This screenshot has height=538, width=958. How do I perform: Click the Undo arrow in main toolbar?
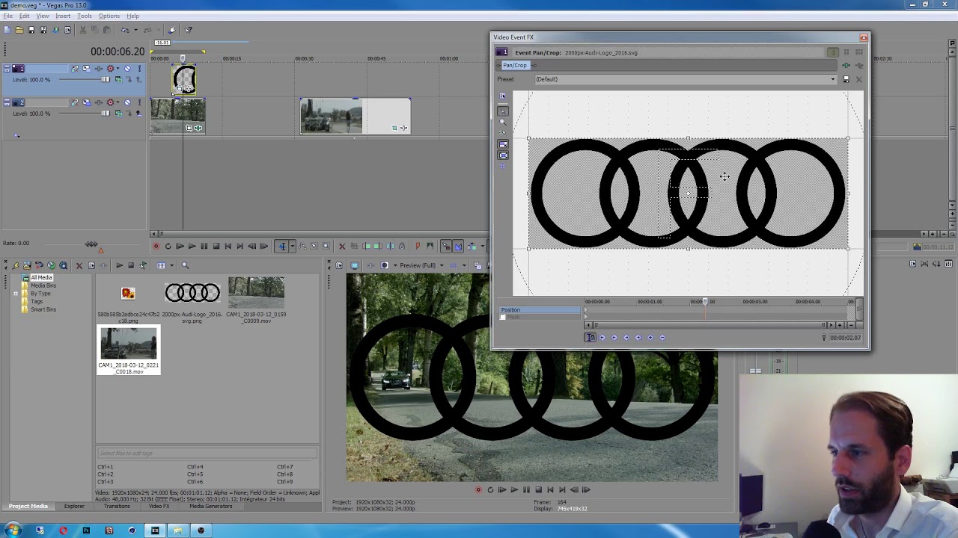click(125, 30)
